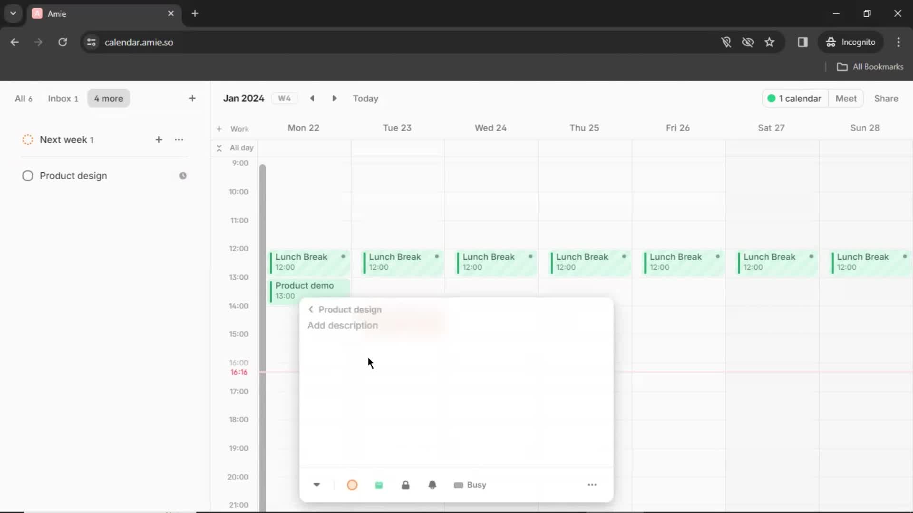The width and height of the screenshot is (913, 513).
Task: Bookmark this page with star icon
Action: click(x=769, y=42)
